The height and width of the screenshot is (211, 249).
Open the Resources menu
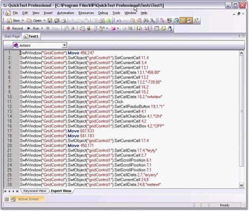point(86,13)
